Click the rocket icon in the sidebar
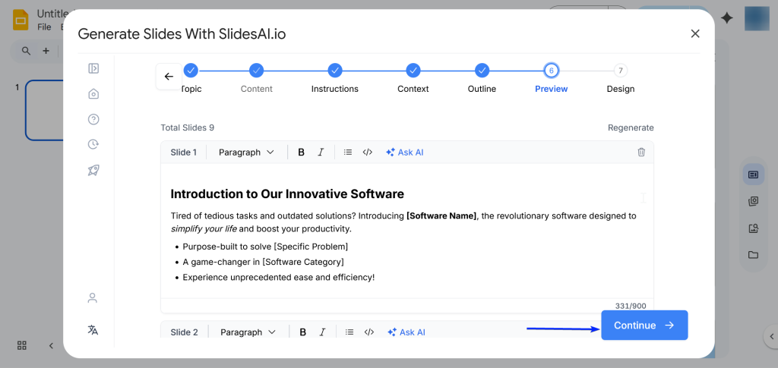778x368 pixels. click(x=93, y=170)
